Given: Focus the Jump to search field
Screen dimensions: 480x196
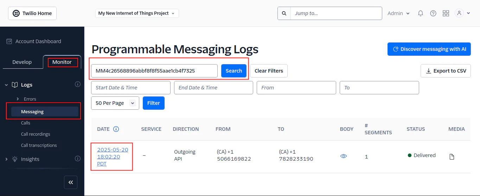Looking at the screenshot, I should coord(336,13).
